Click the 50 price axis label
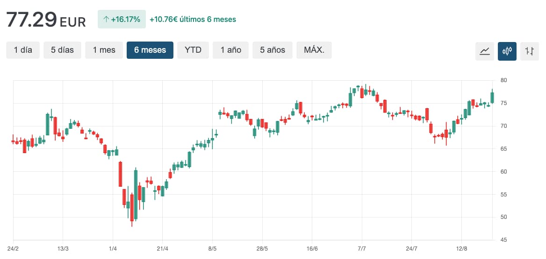The height and width of the screenshot is (259, 546). [x=503, y=217]
